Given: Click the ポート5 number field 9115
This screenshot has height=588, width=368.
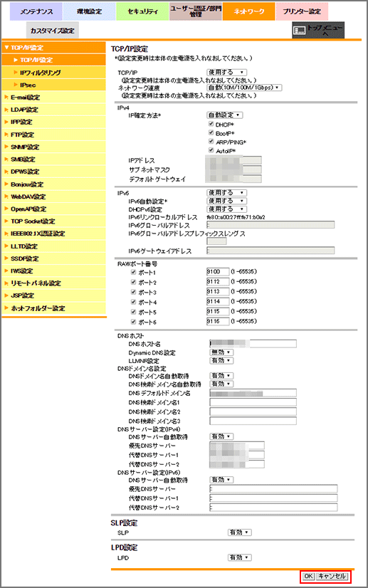Looking at the screenshot, I should tap(218, 311).
